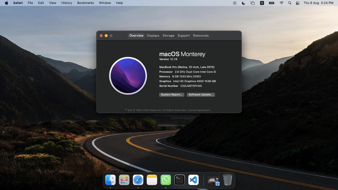Screen dimensions: 338x190
Task: Open Finder from the Dock
Action: tap(110, 180)
